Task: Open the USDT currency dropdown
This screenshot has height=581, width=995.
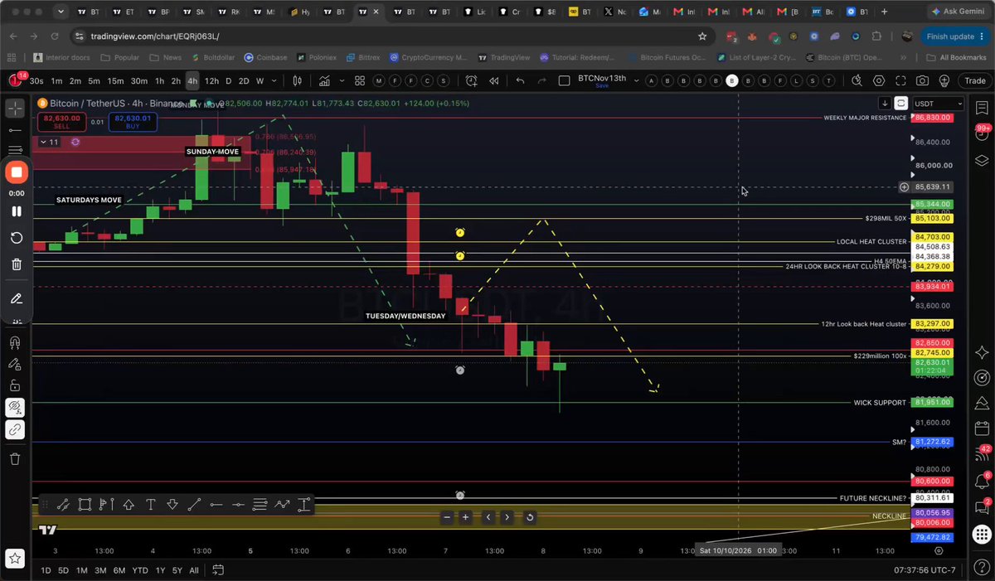Action: [x=938, y=104]
